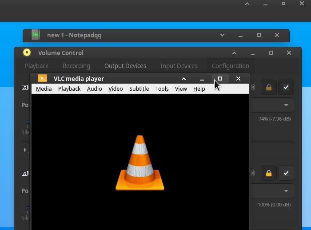Roll up the Volume Control window
311x230 pixels.
[234, 53]
